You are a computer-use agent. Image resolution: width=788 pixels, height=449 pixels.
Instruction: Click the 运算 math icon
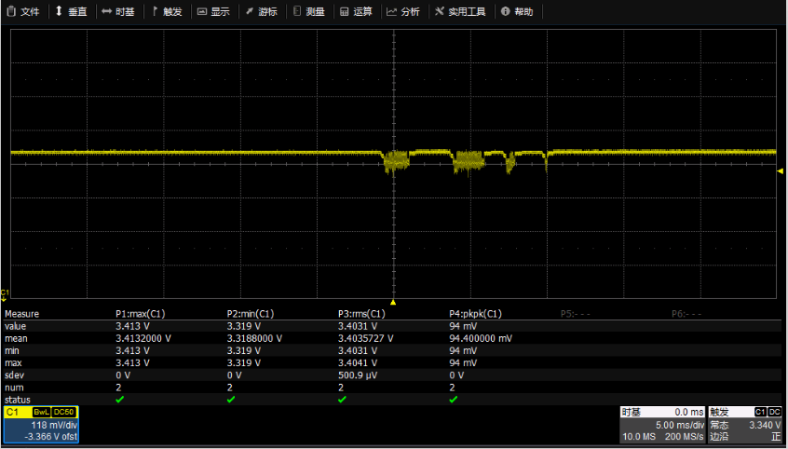344,12
